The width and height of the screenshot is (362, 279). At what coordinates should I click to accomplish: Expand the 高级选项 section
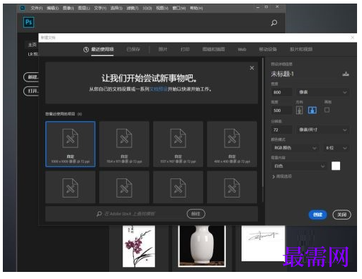tap(282, 176)
